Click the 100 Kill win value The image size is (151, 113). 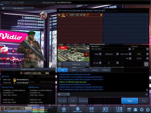coord(139,59)
